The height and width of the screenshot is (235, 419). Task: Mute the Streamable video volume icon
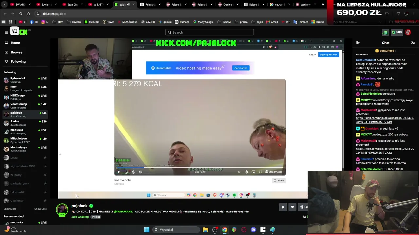(140, 172)
